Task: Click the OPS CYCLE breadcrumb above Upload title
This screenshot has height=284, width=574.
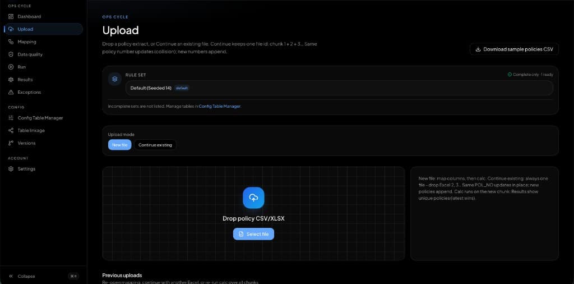Action: [x=115, y=17]
